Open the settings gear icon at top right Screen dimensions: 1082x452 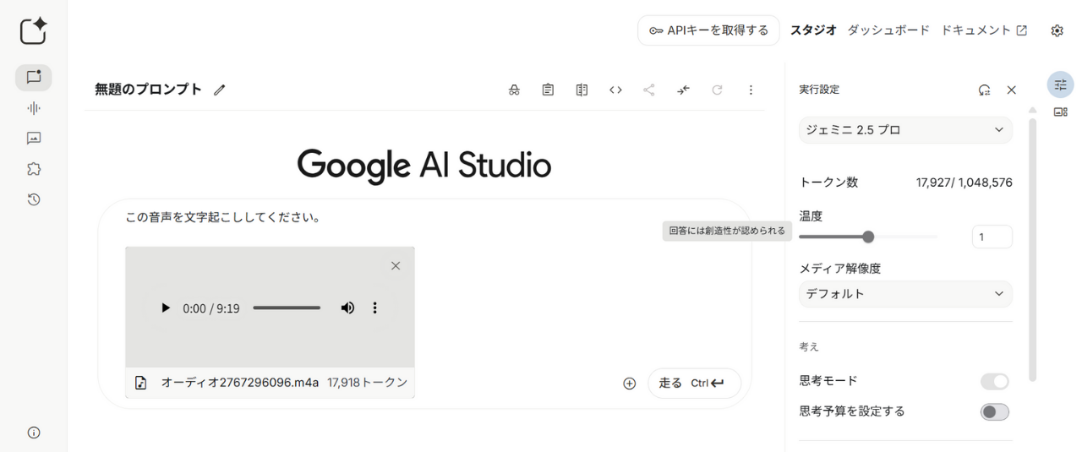1057,30
